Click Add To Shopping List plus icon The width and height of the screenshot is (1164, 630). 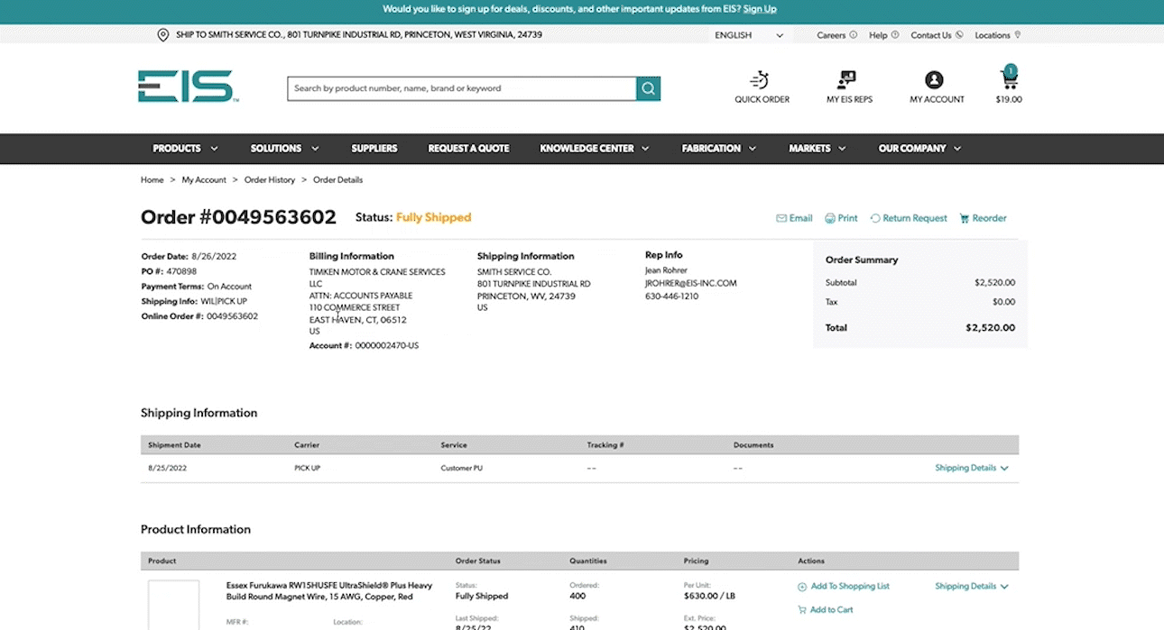[802, 587]
